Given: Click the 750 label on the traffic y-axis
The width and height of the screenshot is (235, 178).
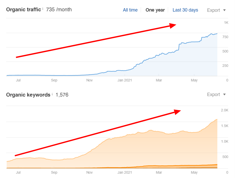Looking at the screenshot, I should coord(225,37).
